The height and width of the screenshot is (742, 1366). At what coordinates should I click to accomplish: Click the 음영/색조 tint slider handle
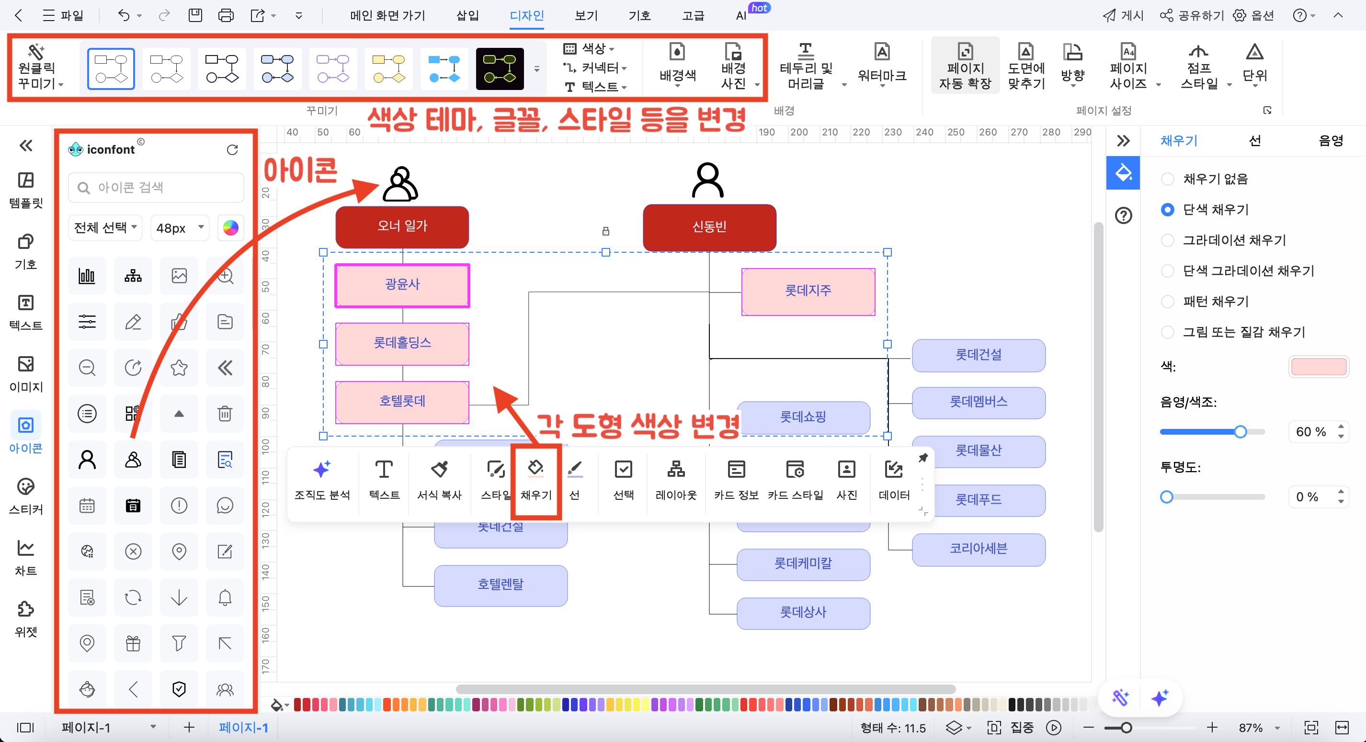(1240, 432)
